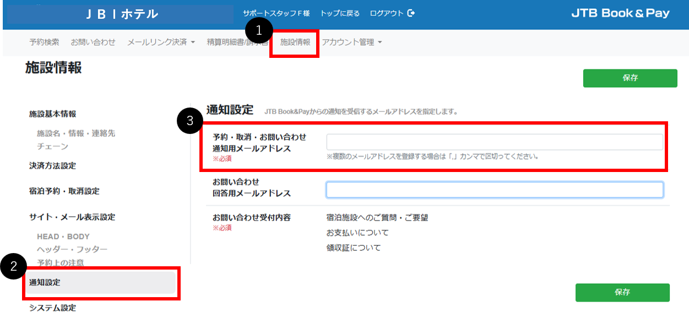Screen dimensions: 689x317
Task: Click the logout arrow icon
Action: click(x=411, y=13)
